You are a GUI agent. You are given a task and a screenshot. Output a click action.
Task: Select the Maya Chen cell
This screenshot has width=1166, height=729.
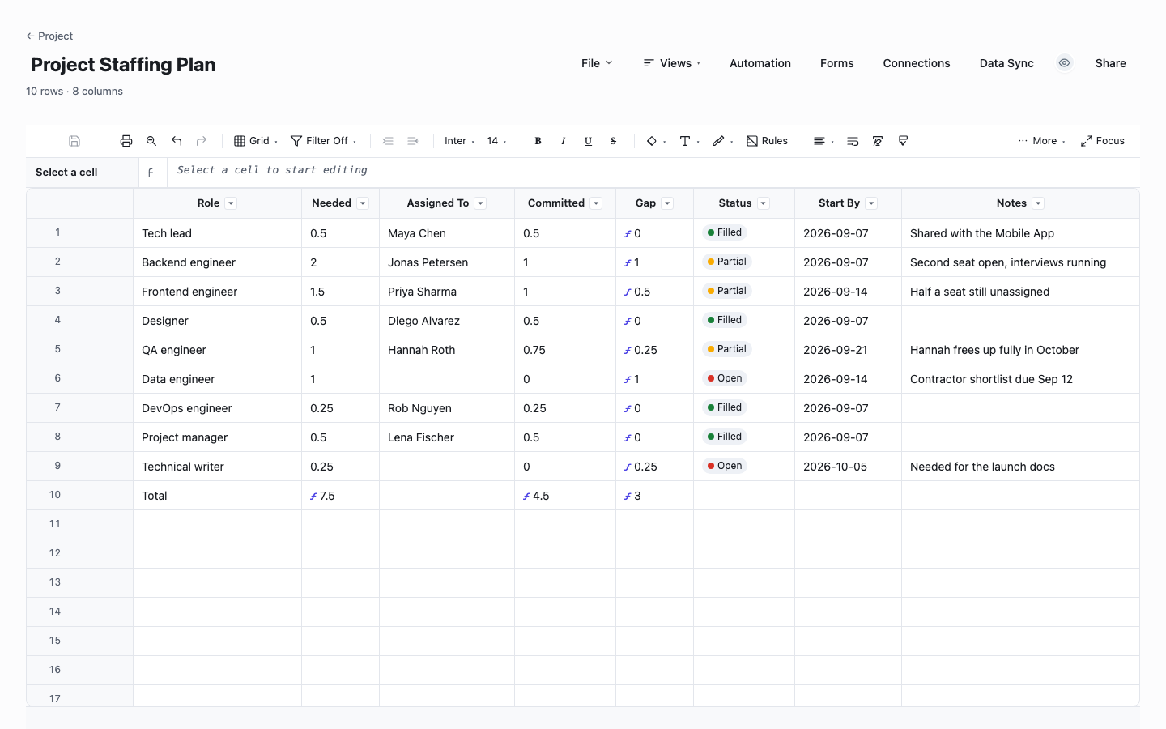(x=447, y=233)
